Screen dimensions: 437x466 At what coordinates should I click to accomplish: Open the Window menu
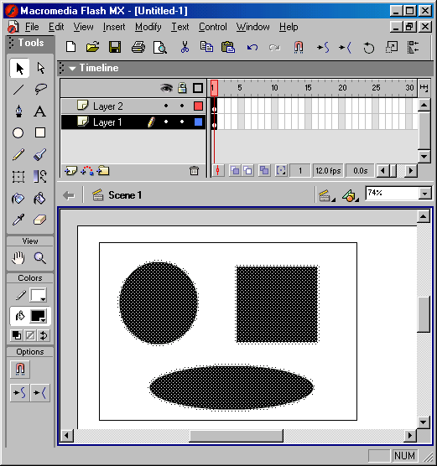point(252,27)
